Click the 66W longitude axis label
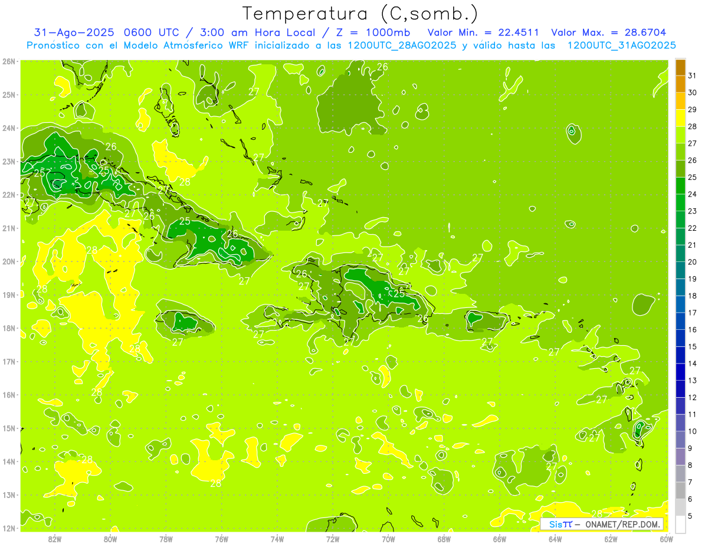The height and width of the screenshot is (547, 708). 499,539
